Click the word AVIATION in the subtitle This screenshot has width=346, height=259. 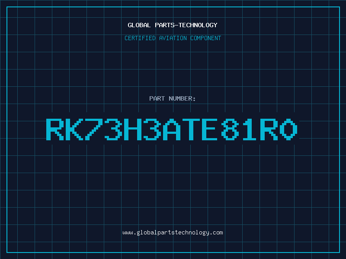coord(173,38)
